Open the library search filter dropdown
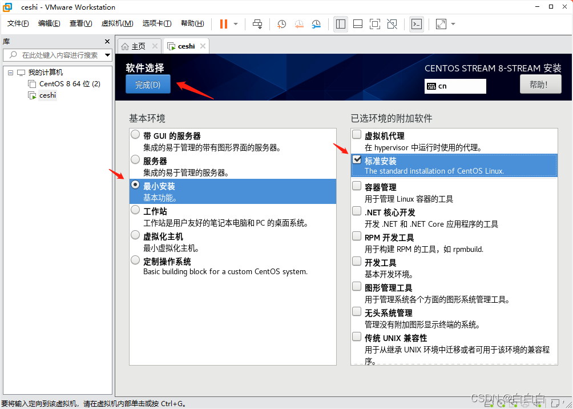The width and height of the screenshot is (573, 409). pos(107,55)
